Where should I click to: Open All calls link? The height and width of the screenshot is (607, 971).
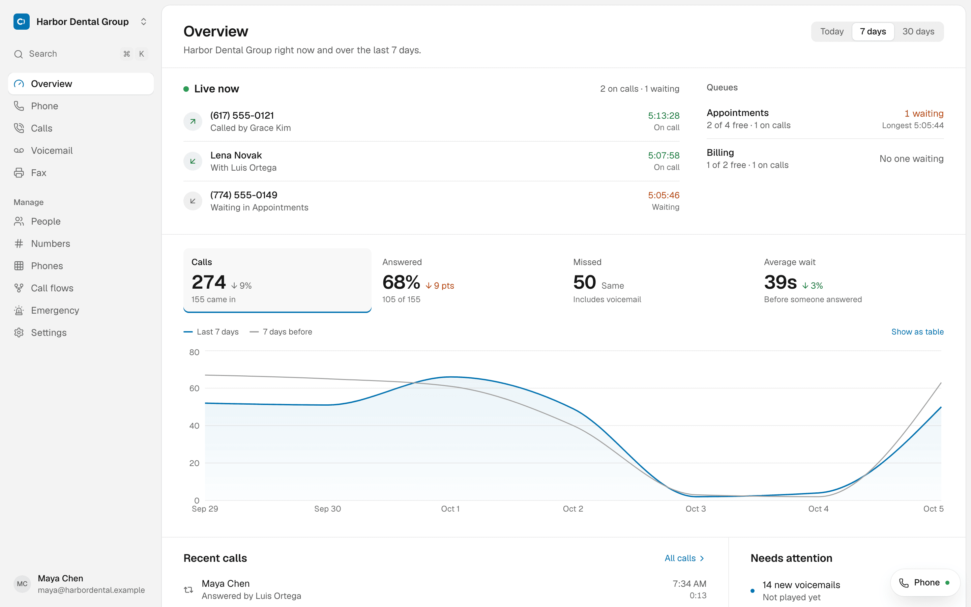[684, 558]
